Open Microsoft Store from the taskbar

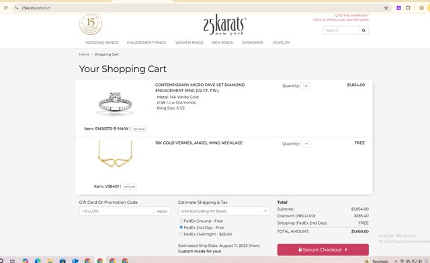(x=62, y=260)
